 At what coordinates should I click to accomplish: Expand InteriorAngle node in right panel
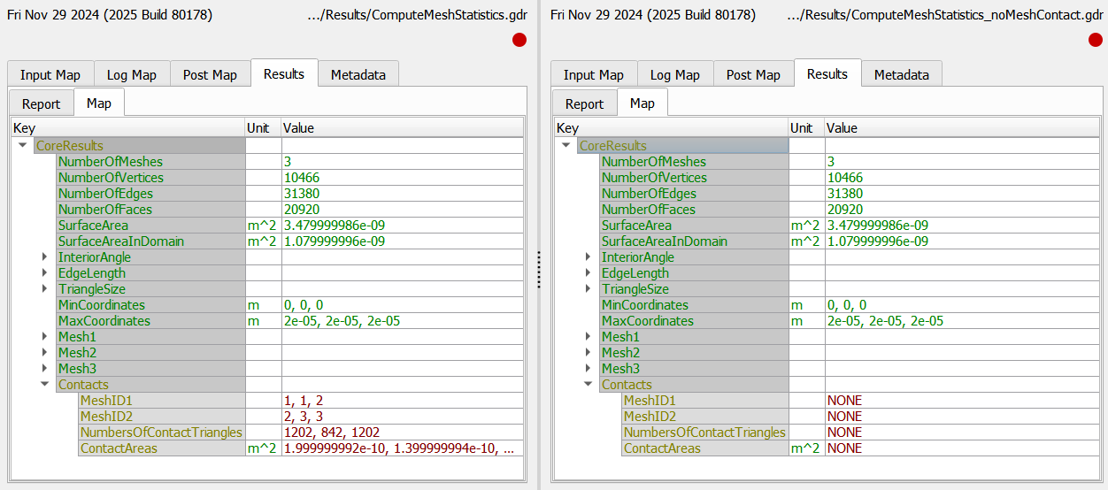[588, 257]
